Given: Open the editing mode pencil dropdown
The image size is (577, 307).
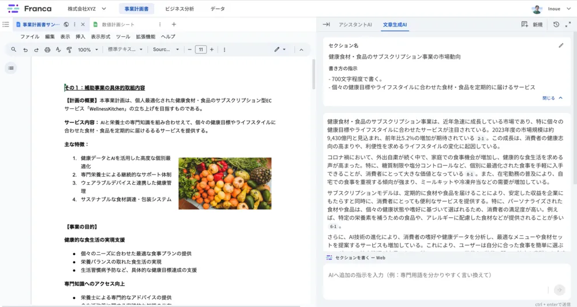Looking at the screenshot, I should click(280, 50).
